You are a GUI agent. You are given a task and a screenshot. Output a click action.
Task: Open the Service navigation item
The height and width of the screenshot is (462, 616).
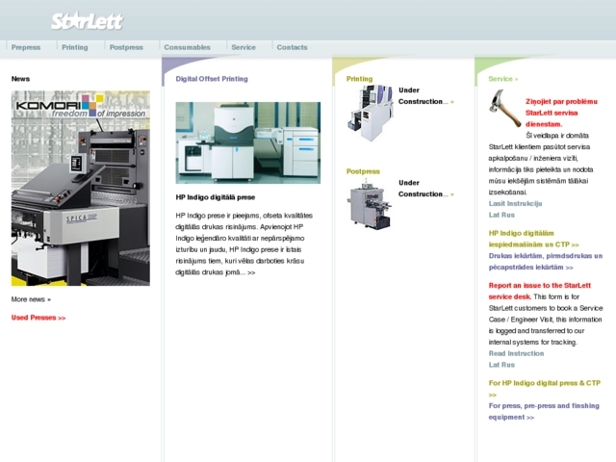[244, 47]
